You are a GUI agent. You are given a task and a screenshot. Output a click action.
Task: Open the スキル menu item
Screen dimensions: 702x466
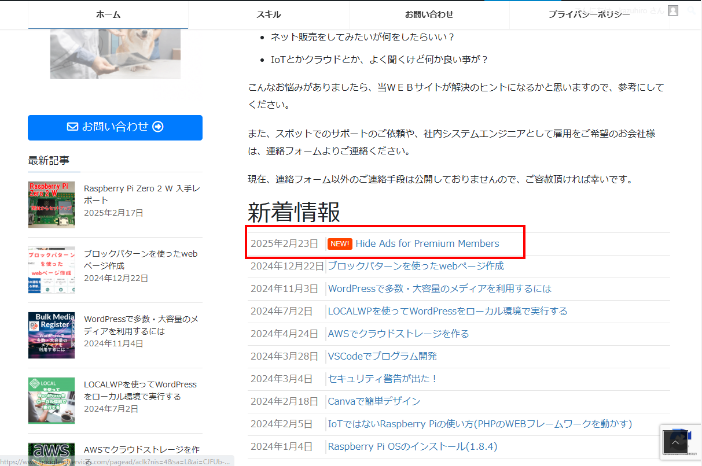coord(269,14)
